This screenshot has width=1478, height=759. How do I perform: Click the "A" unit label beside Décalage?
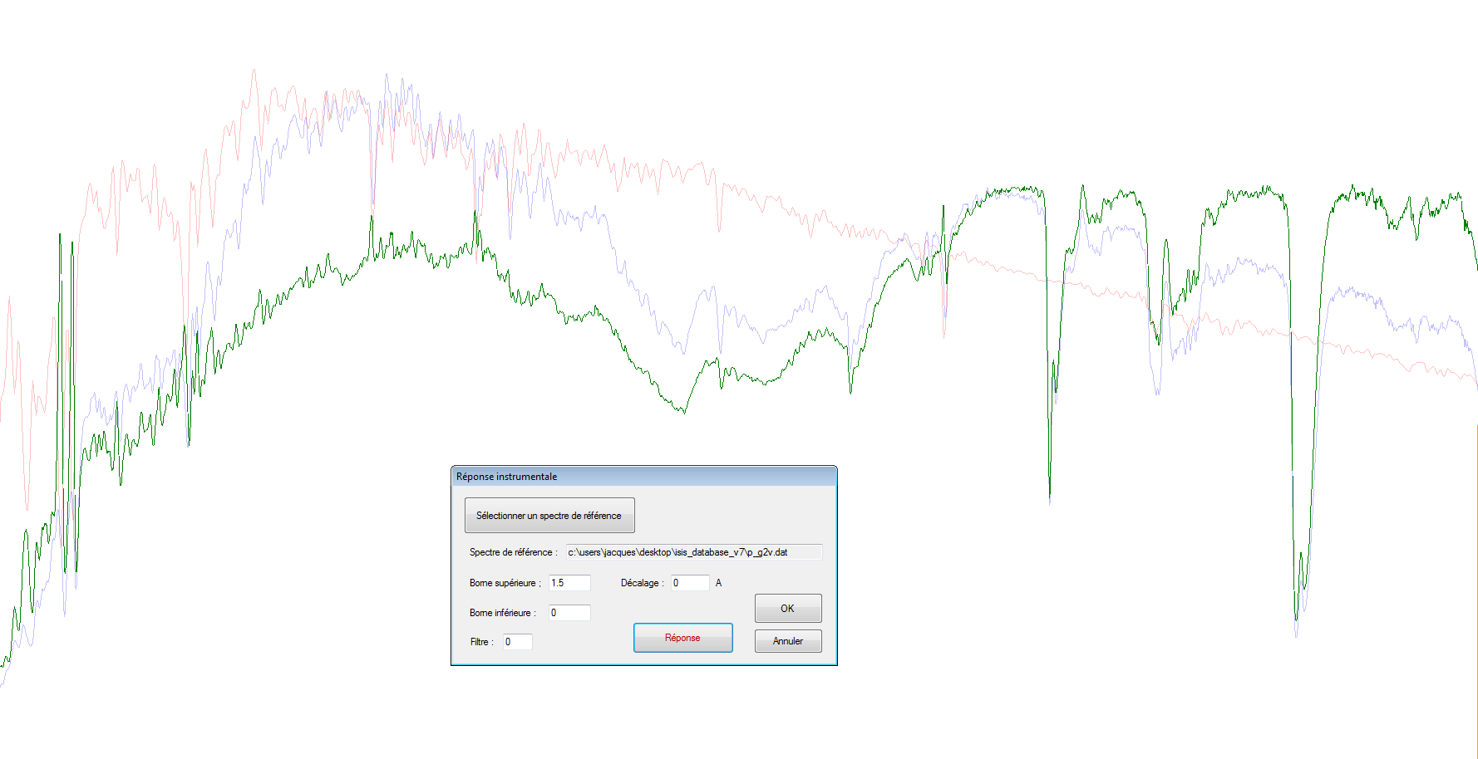[x=718, y=583]
